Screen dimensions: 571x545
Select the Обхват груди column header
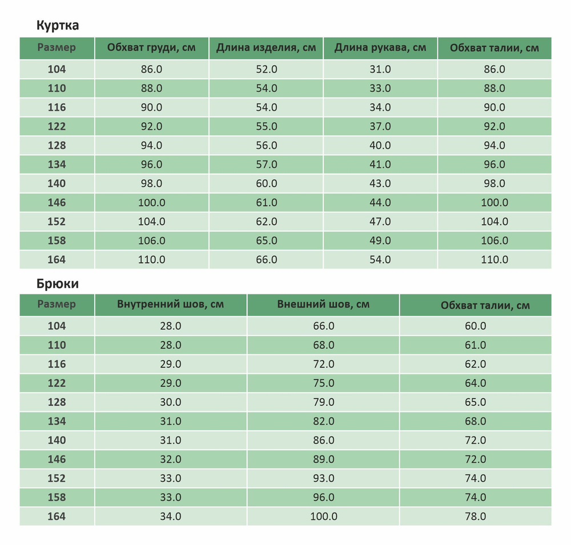(151, 48)
